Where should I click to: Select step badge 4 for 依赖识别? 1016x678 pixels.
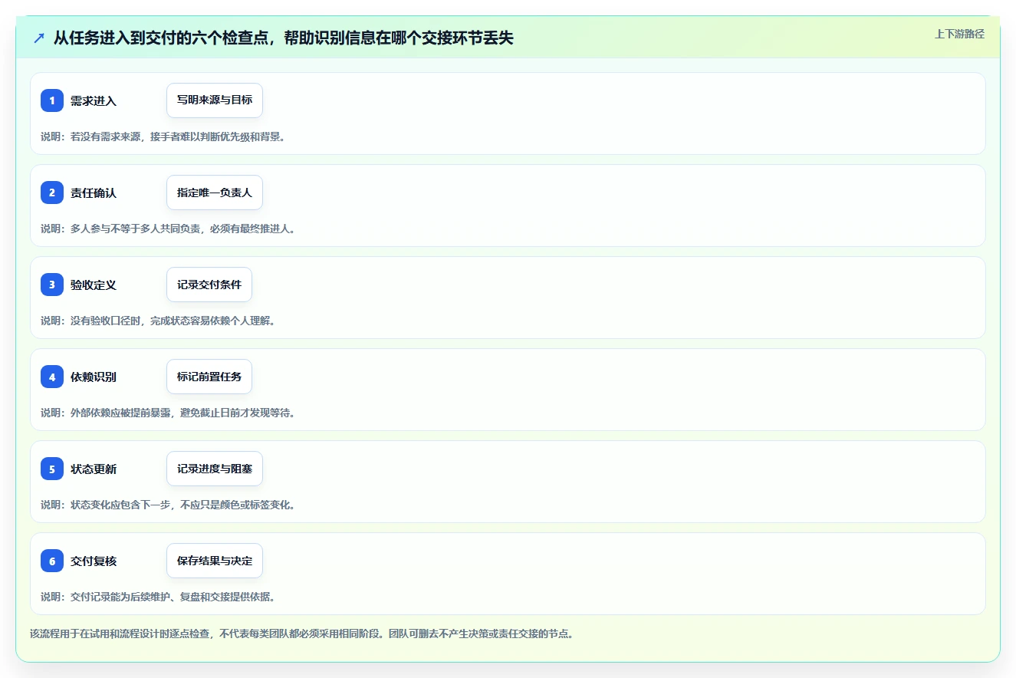tap(52, 377)
